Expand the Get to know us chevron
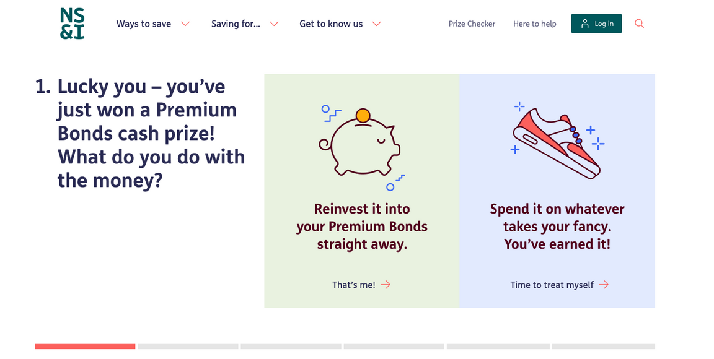This screenshot has height=359, width=714. pos(376,24)
